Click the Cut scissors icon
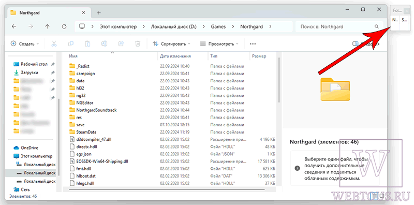 click(54, 44)
